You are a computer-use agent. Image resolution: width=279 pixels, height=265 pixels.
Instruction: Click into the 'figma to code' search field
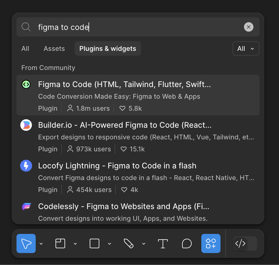click(x=138, y=27)
